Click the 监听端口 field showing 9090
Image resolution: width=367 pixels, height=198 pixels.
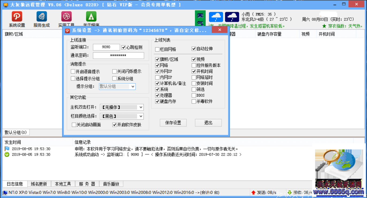pos(106,47)
